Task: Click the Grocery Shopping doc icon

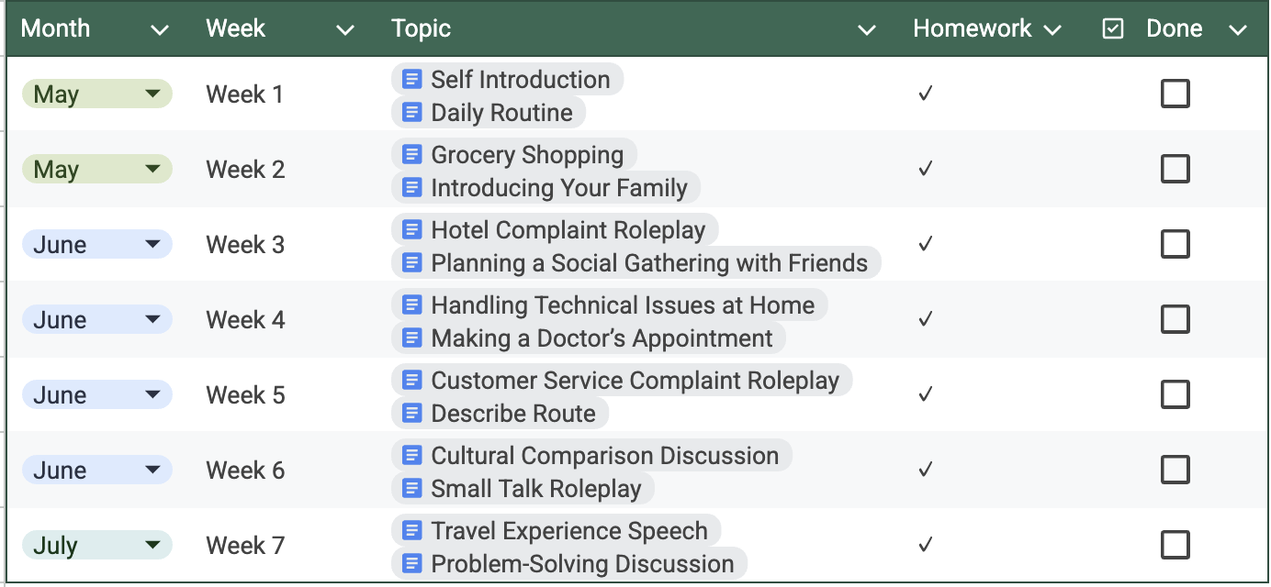Action: point(412,155)
